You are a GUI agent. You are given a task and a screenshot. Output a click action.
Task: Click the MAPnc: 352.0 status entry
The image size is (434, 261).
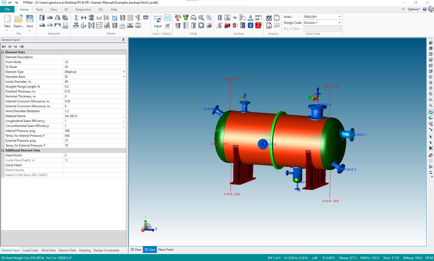[x=370, y=258]
